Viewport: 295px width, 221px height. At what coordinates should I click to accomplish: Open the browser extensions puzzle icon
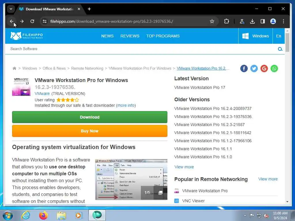pos(226,21)
